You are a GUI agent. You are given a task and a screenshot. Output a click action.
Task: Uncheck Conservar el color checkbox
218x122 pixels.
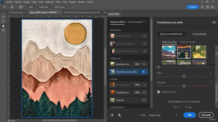(x=159, y=92)
